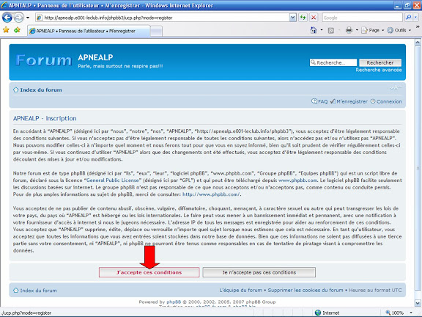Open a new blank tab
422x317 pixels.
(156, 32)
